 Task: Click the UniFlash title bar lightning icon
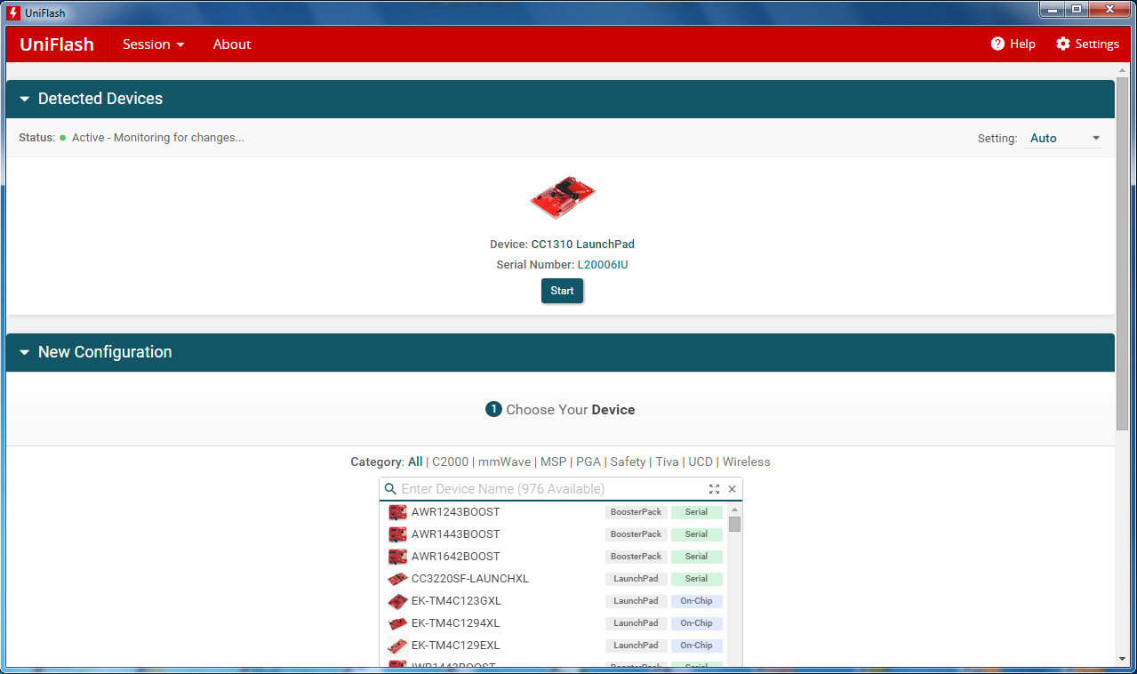[x=13, y=12]
